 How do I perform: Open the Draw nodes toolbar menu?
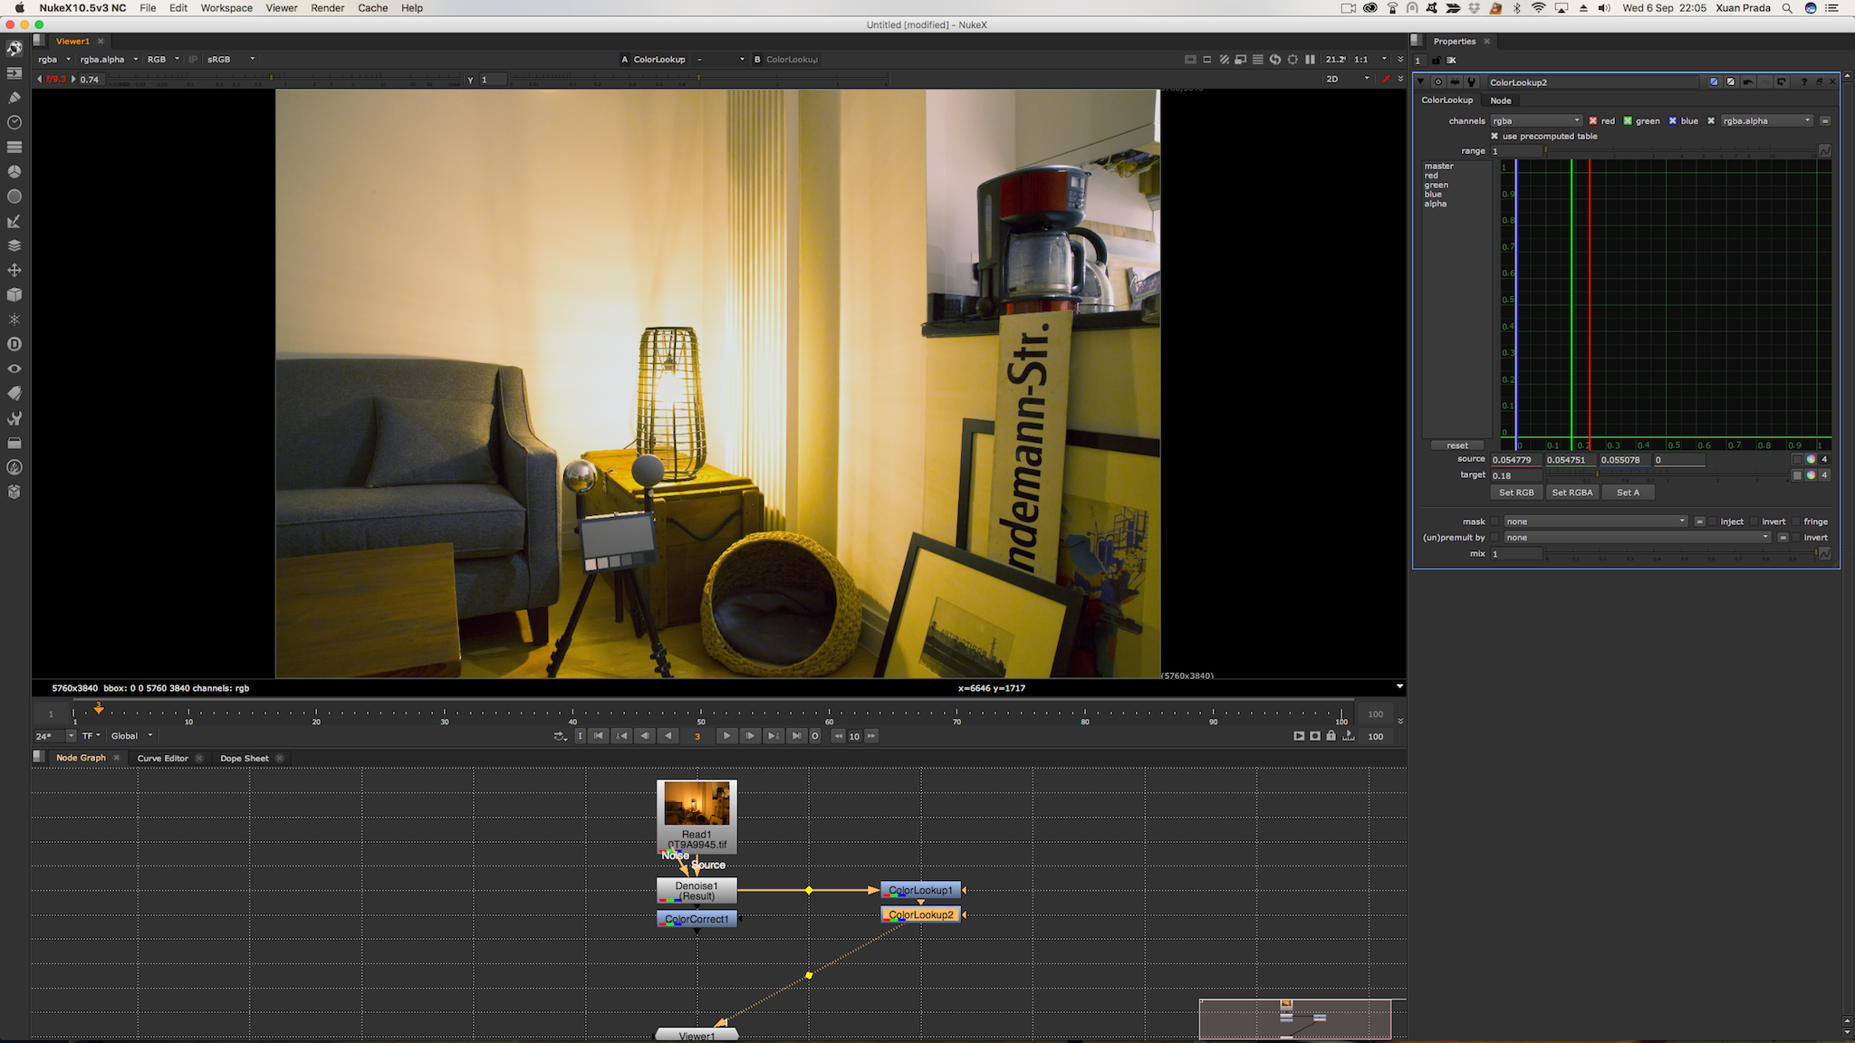coord(14,97)
